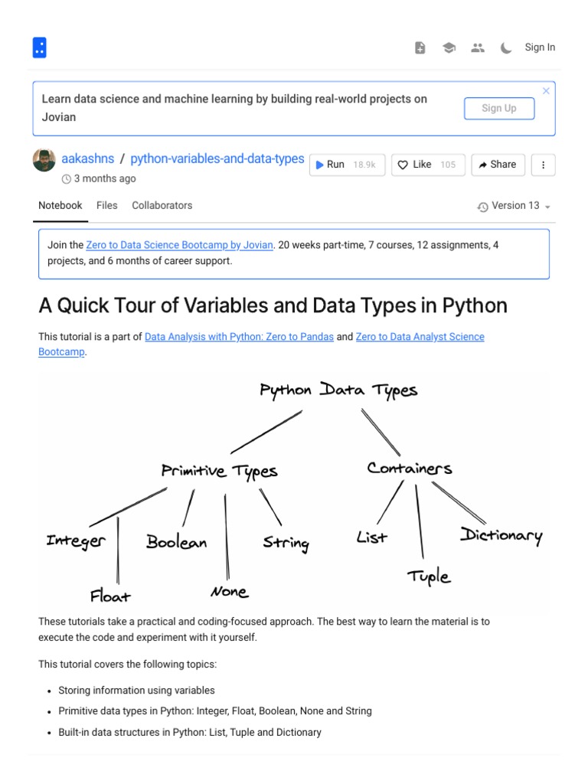
Task: Open the three-dot more options menu
Action: 544,165
